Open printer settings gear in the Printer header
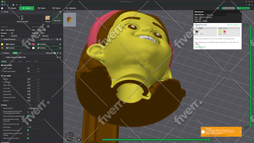 pos(60,12)
